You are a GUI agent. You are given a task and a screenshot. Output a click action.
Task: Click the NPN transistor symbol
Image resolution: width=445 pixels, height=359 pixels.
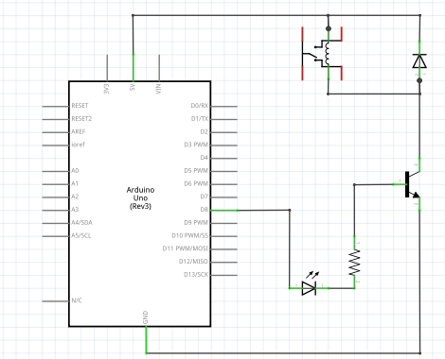[x=410, y=184]
